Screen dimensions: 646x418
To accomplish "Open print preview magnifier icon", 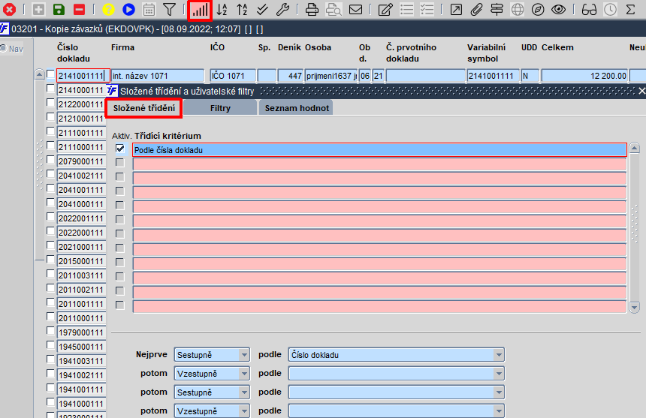I will point(334,9).
